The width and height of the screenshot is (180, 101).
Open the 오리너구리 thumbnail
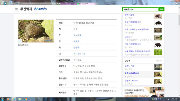click(158, 67)
